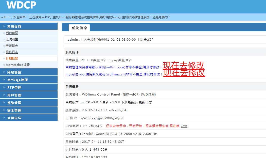
Task: Open 更新日志 link
Action: pyautogui.click(x=145, y=102)
